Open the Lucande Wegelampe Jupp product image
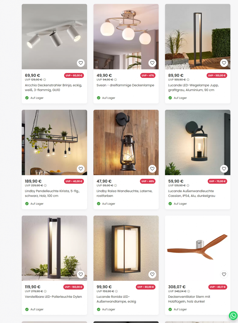The height and width of the screenshot is (323, 238). tap(198, 37)
